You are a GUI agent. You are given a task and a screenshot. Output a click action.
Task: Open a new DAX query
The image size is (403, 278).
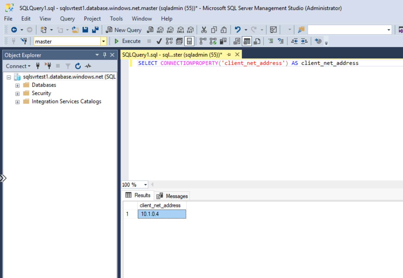tap(191, 30)
